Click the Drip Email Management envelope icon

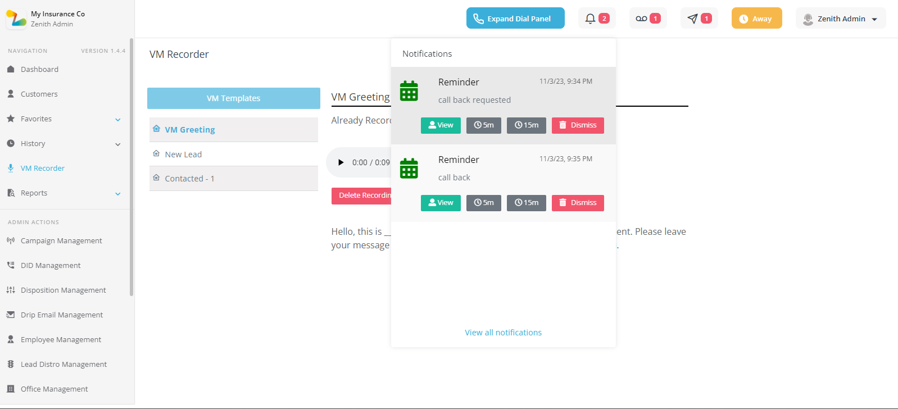(11, 315)
